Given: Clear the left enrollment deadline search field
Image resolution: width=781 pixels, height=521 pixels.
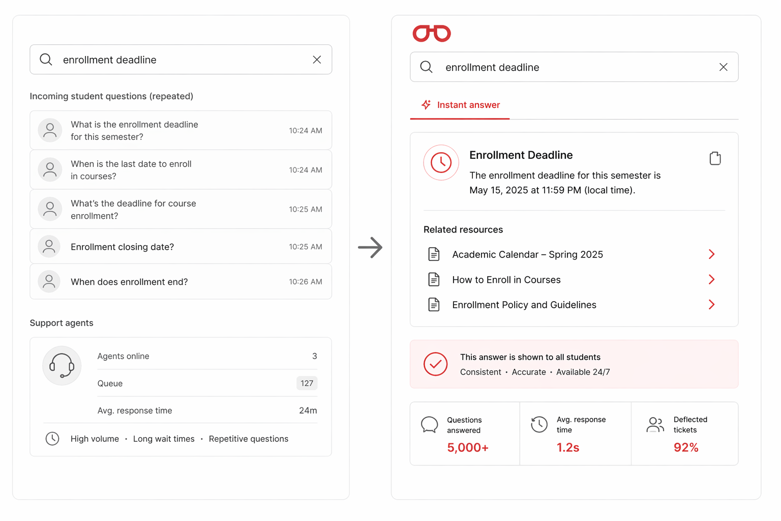Looking at the screenshot, I should [317, 60].
